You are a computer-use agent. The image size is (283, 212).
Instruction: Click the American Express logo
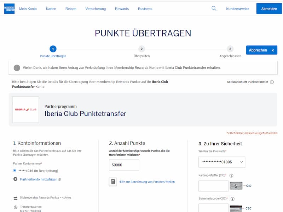(9, 8)
